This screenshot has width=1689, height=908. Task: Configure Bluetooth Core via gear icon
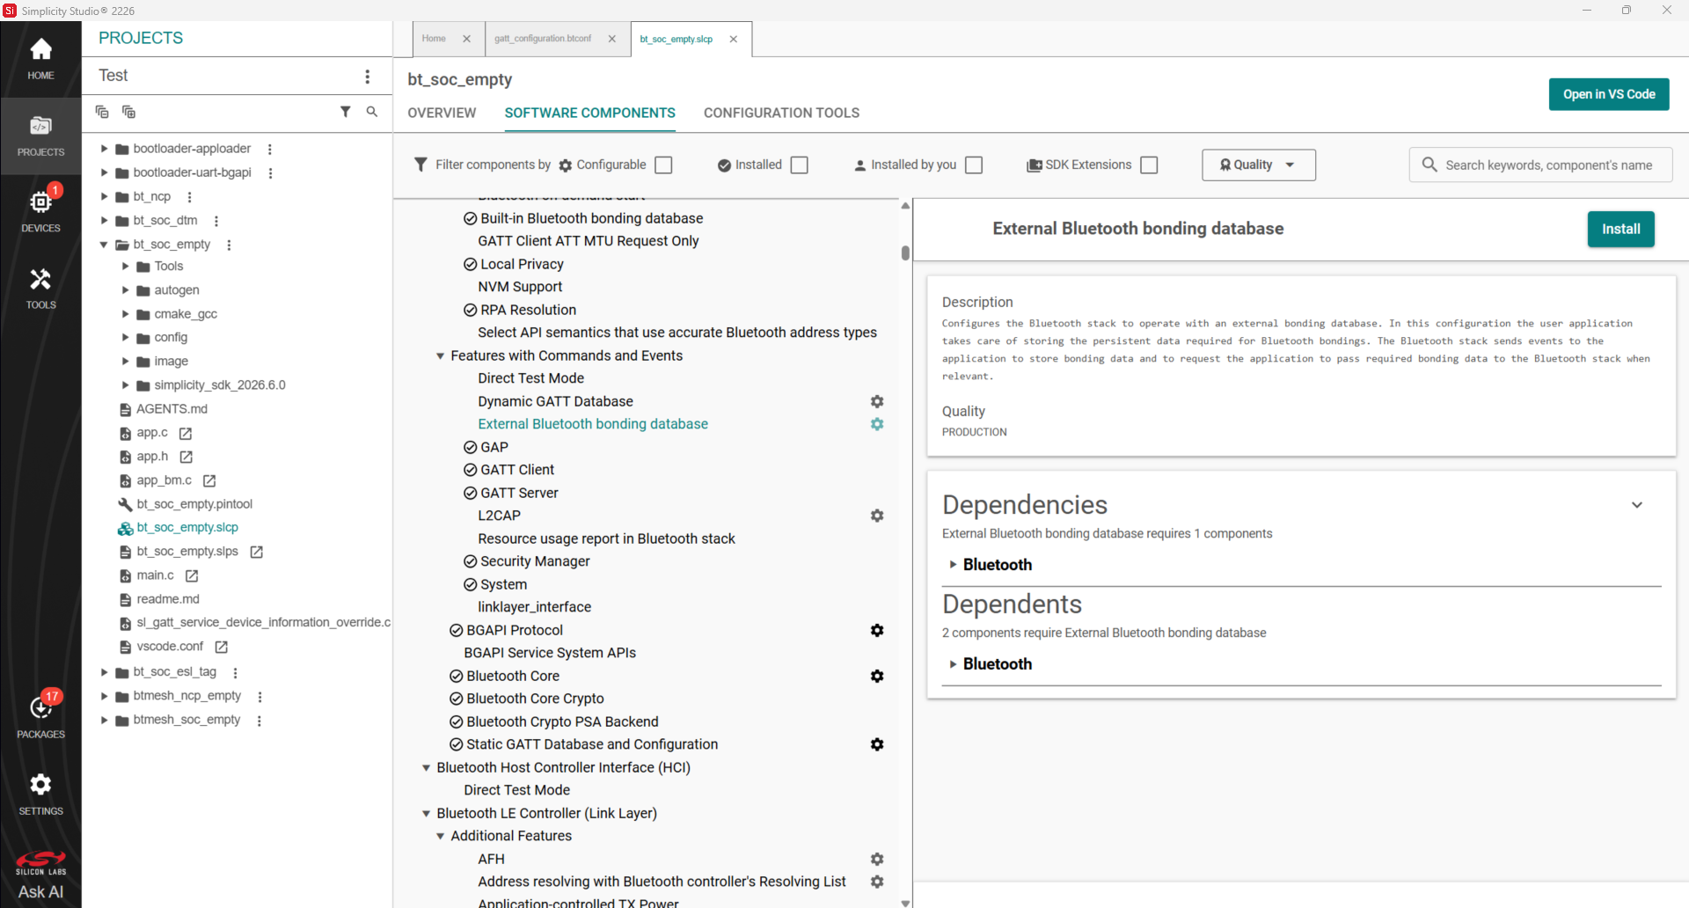pos(877,676)
